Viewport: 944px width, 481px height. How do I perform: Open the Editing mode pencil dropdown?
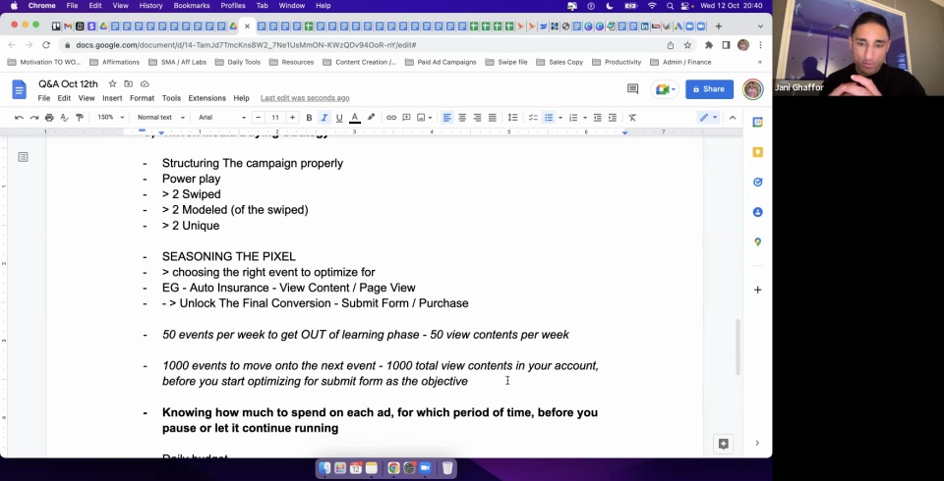pos(708,117)
